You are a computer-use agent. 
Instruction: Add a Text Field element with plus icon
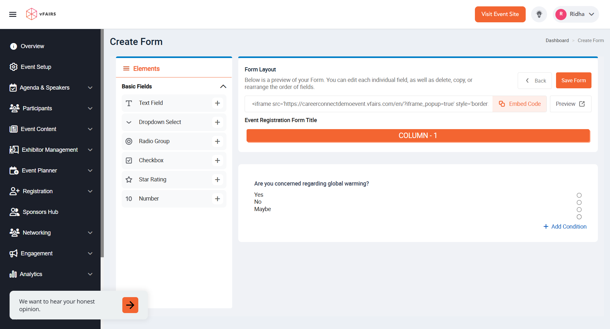[x=217, y=103]
